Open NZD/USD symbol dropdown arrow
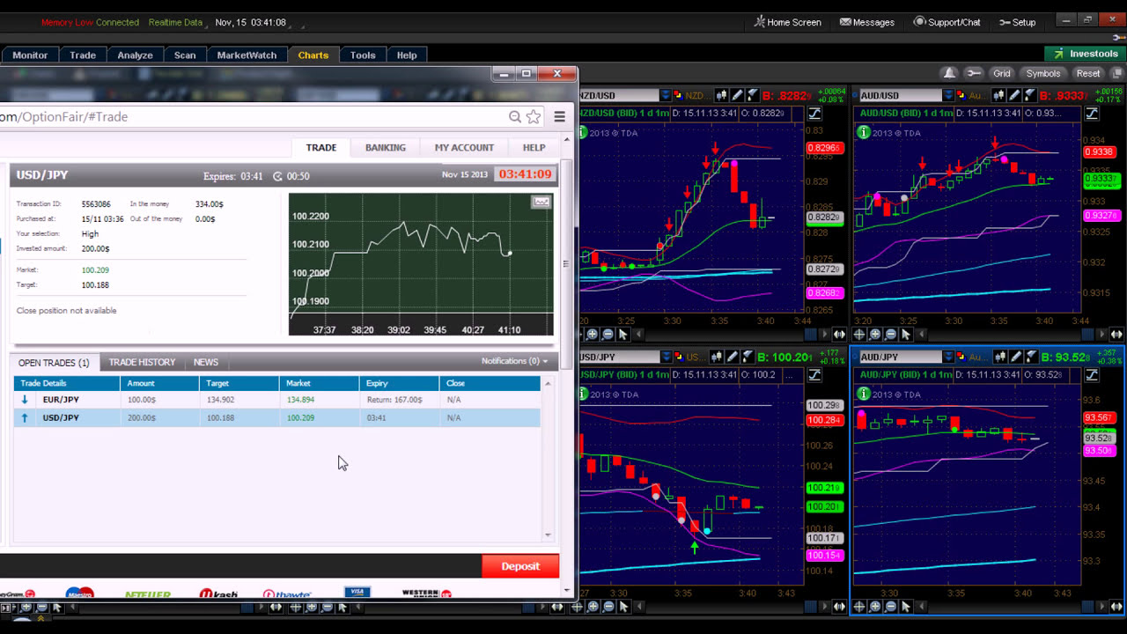This screenshot has height=634, width=1127. click(x=667, y=95)
